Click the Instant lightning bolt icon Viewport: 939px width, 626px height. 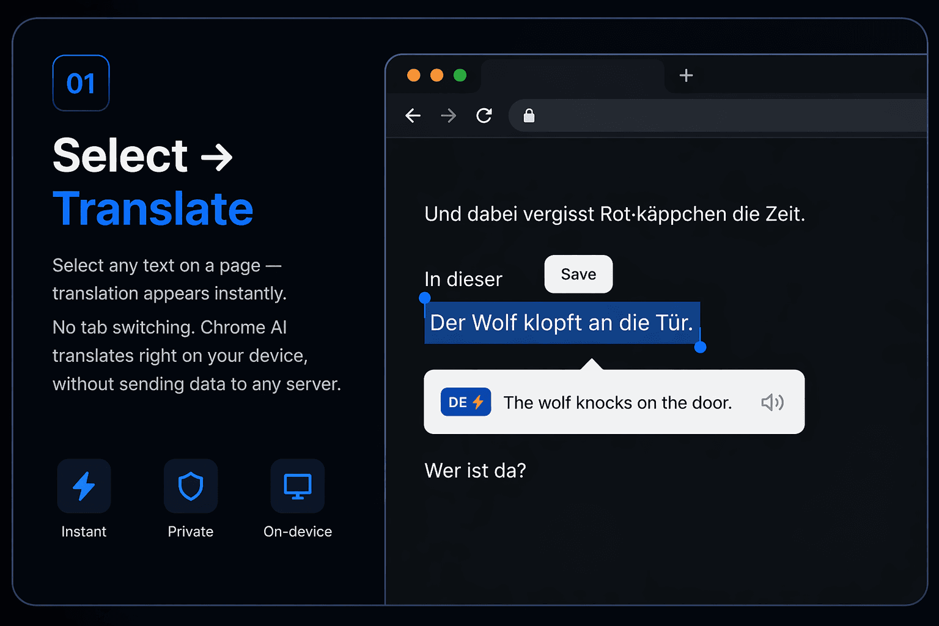click(x=84, y=486)
